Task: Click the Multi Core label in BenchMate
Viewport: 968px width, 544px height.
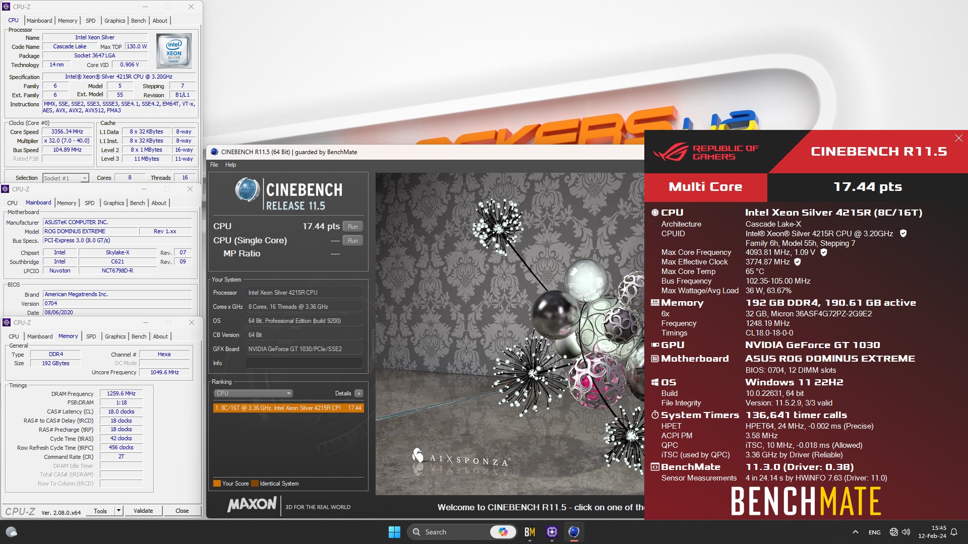Action: [705, 187]
